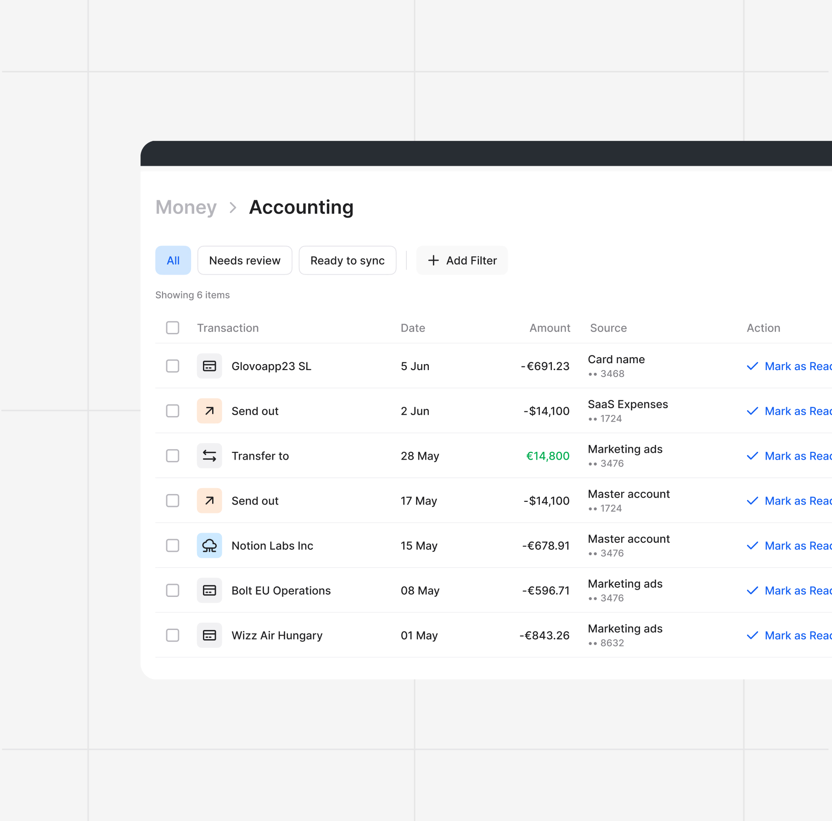This screenshot has height=821, width=832.
Task: Click the Showing 6 items label
Action: click(192, 295)
